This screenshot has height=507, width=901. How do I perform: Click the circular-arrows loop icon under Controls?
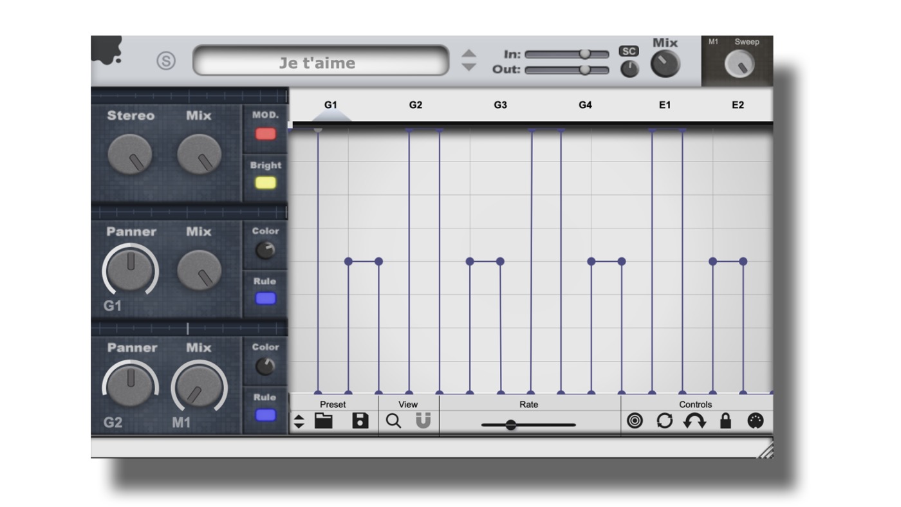point(665,421)
